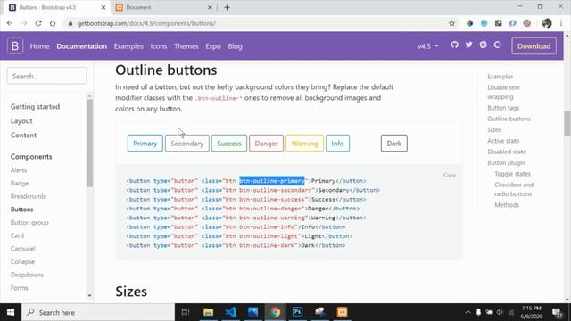Open File Explorer from taskbar
Screen dimensions: 571x321
click(x=208, y=312)
